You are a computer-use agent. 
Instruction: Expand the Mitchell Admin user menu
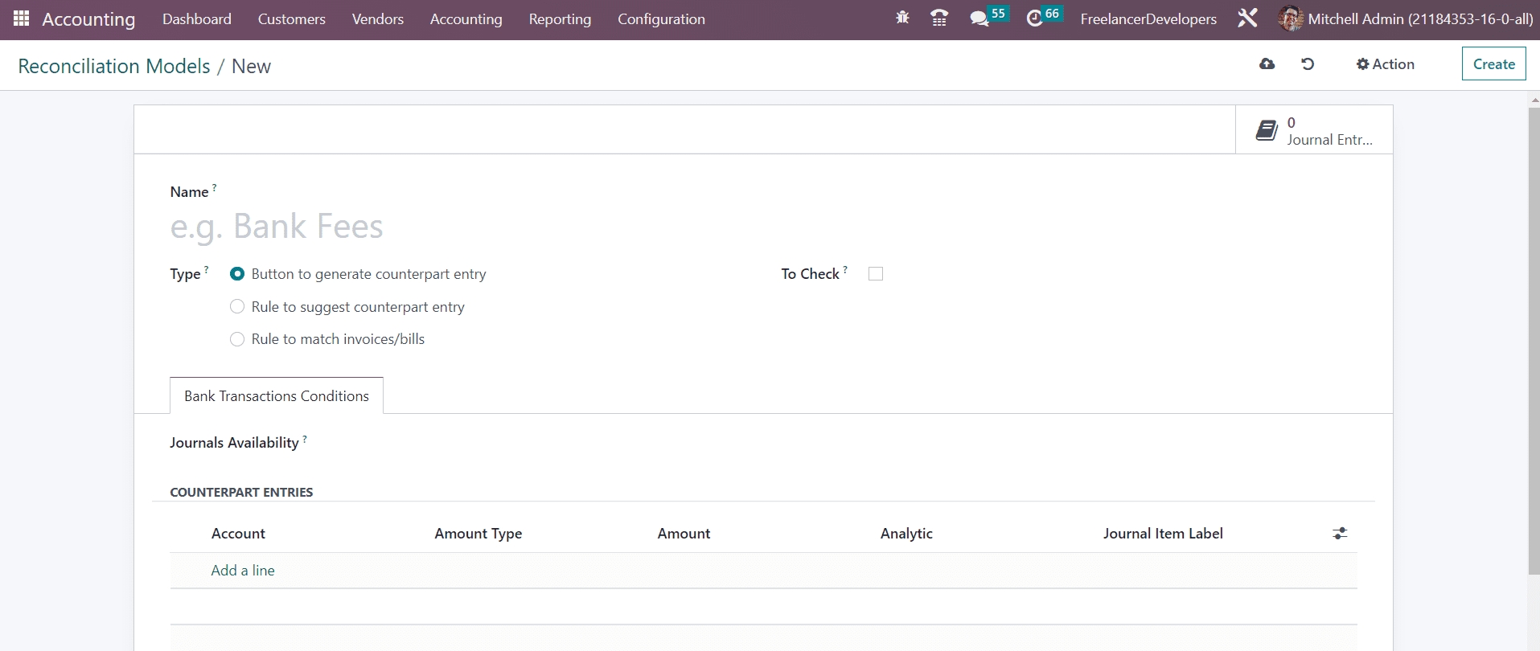(1406, 18)
